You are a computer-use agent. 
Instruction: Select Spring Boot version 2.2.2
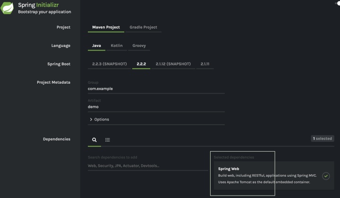point(141,64)
